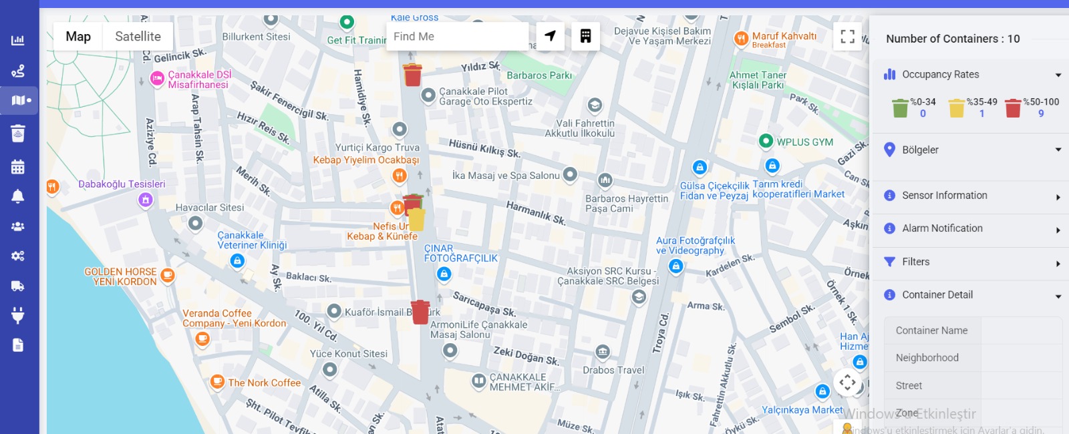This screenshot has height=434, width=1069.
Task: Click the Get Fit Training map pin
Action: (347, 22)
